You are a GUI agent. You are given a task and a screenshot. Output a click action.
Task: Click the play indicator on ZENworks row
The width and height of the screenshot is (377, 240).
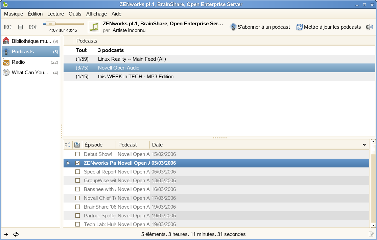tap(68, 163)
